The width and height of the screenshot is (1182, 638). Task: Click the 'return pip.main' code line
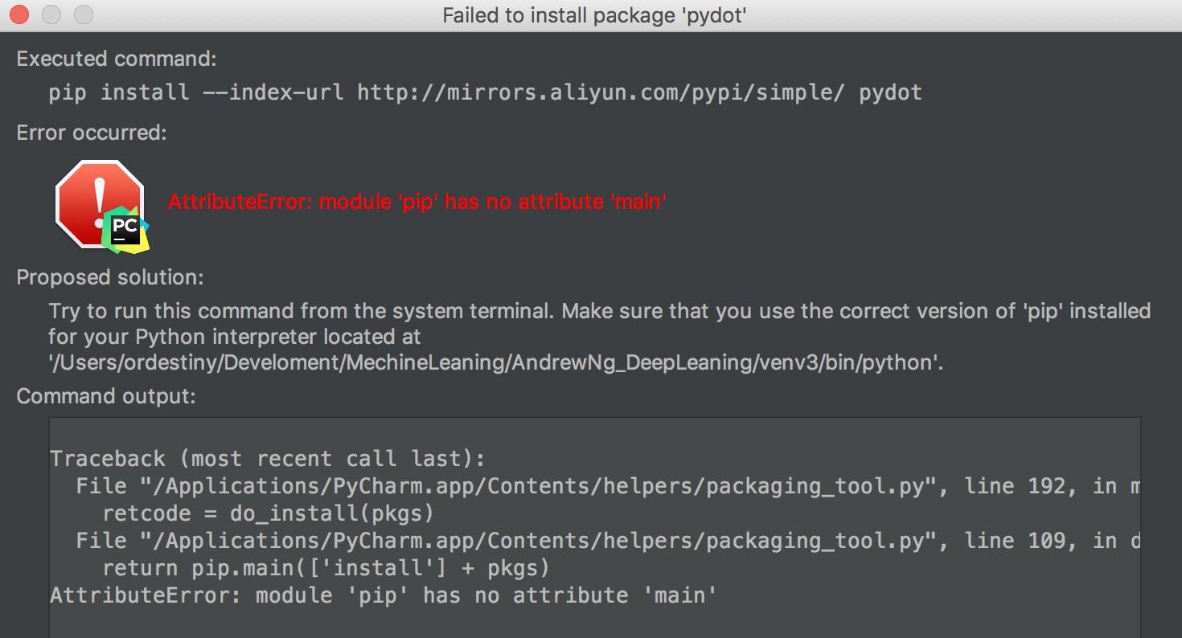[326, 568]
